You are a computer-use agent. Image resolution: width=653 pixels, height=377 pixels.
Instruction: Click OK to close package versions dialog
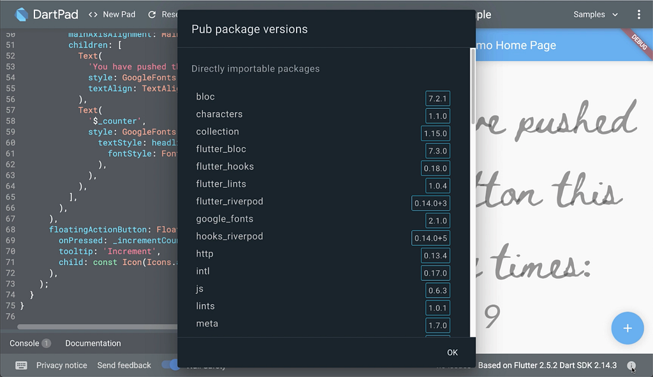(452, 352)
